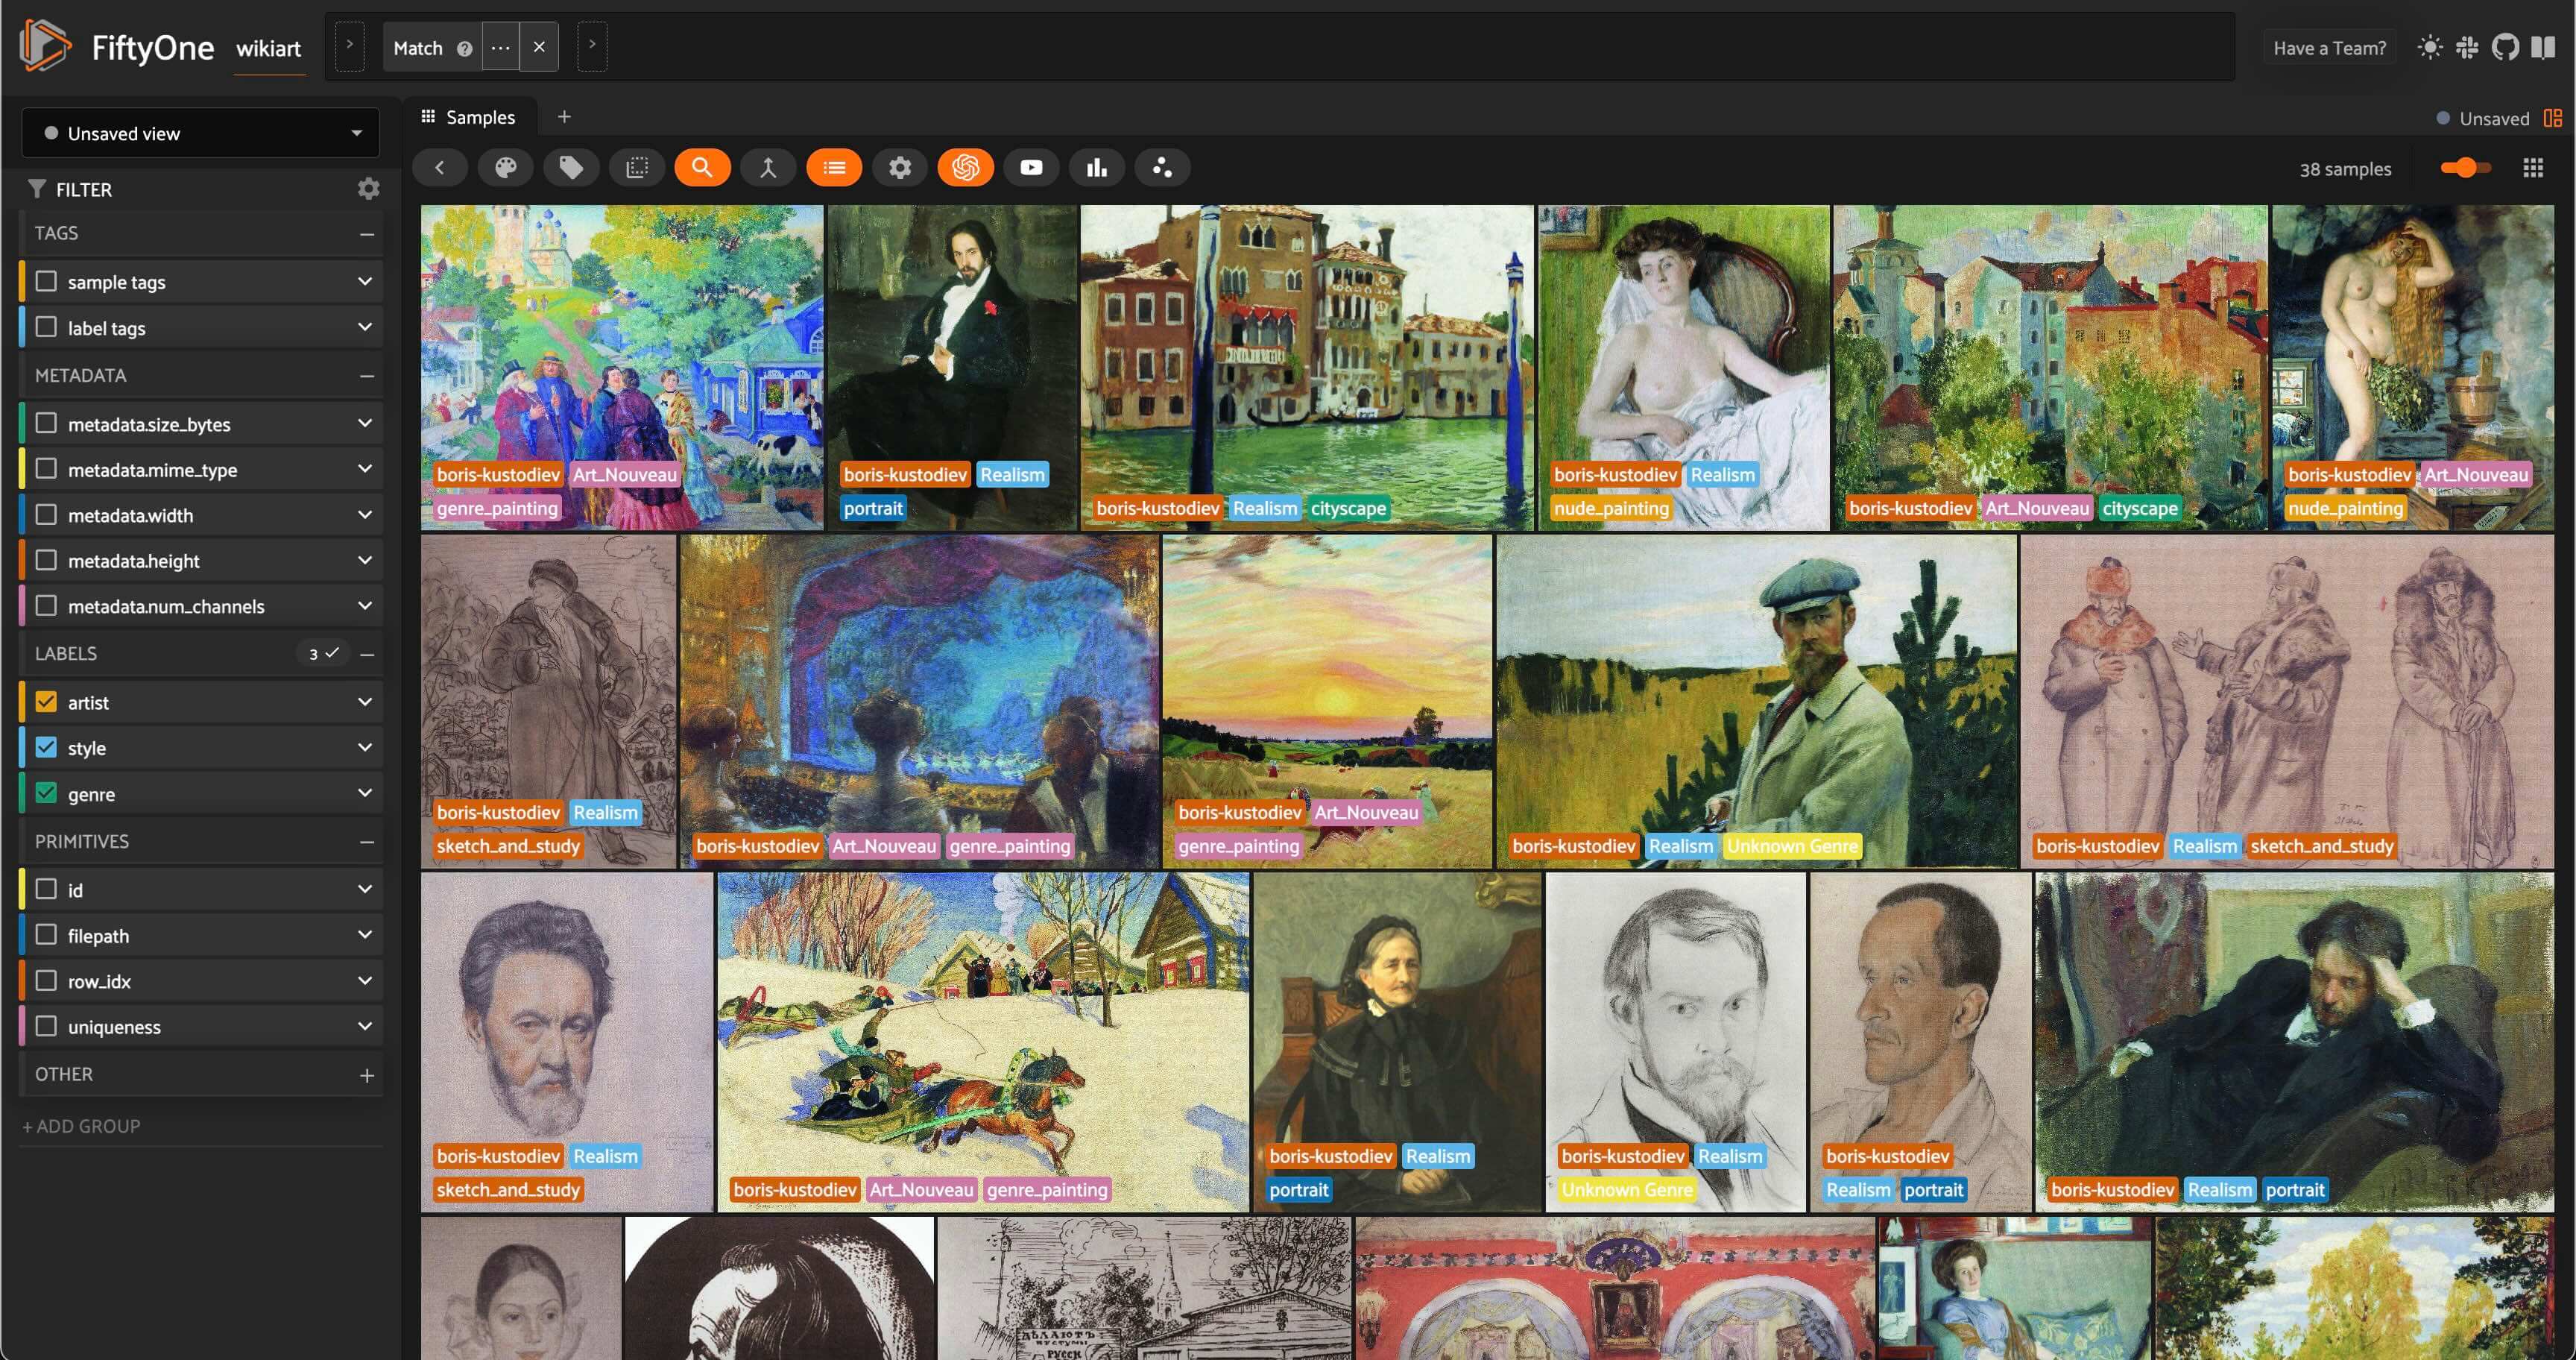Image resolution: width=2576 pixels, height=1360 pixels.
Task: Click the display options gear icon
Action: point(900,168)
